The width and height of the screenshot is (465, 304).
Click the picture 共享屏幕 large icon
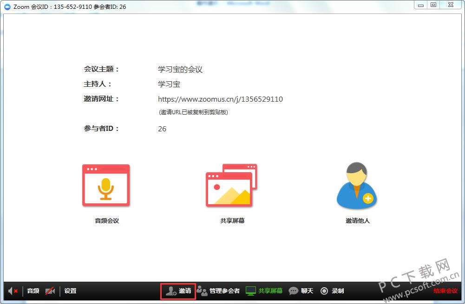pyautogui.click(x=231, y=185)
